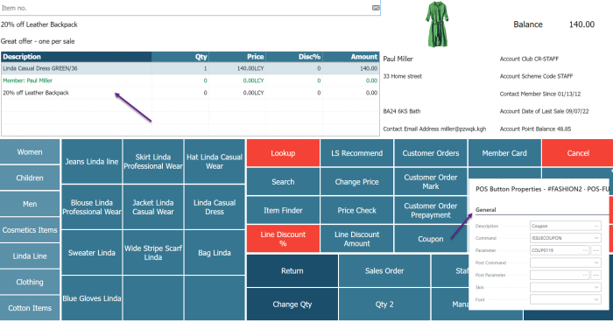Click the Coupon button

431,239
